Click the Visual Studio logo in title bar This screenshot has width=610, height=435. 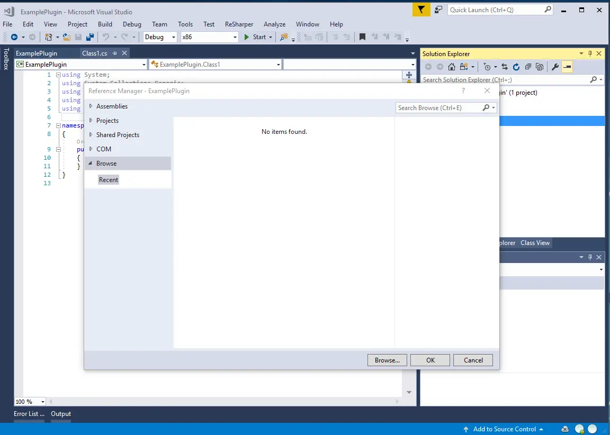click(9, 11)
